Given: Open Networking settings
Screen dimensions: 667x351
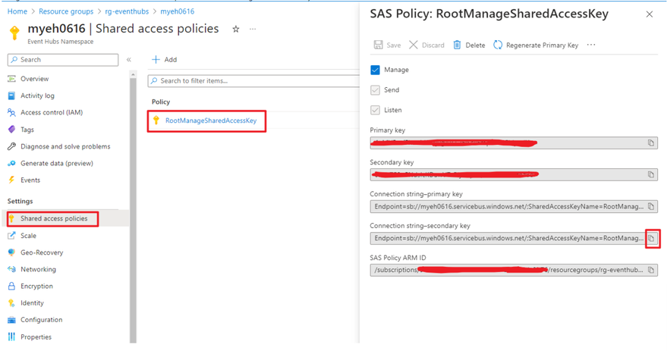Looking at the screenshot, I should [38, 269].
